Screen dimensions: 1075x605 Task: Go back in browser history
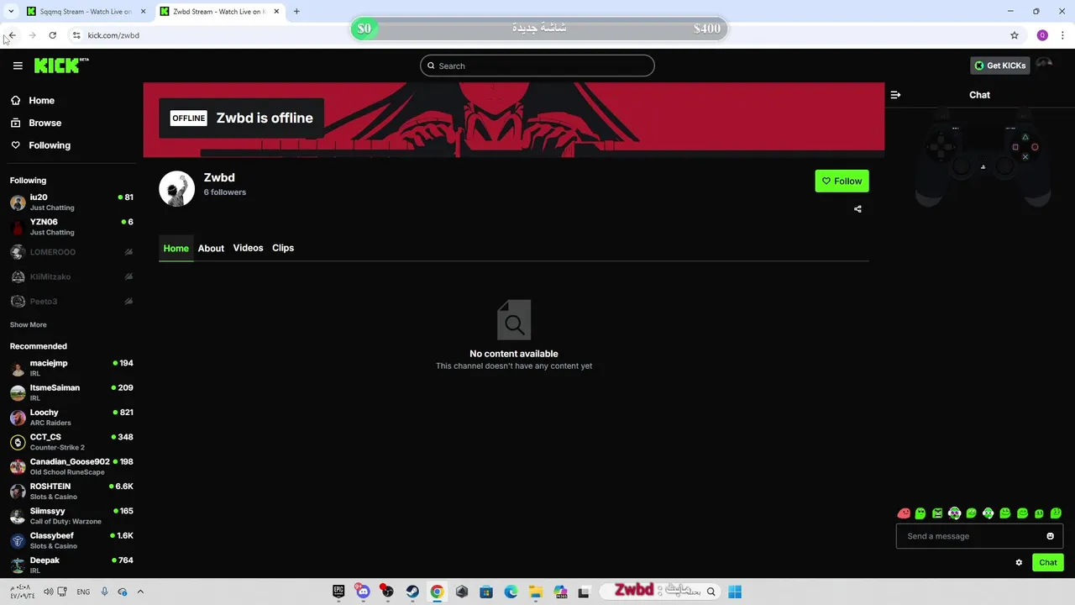[x=12, y=35]
